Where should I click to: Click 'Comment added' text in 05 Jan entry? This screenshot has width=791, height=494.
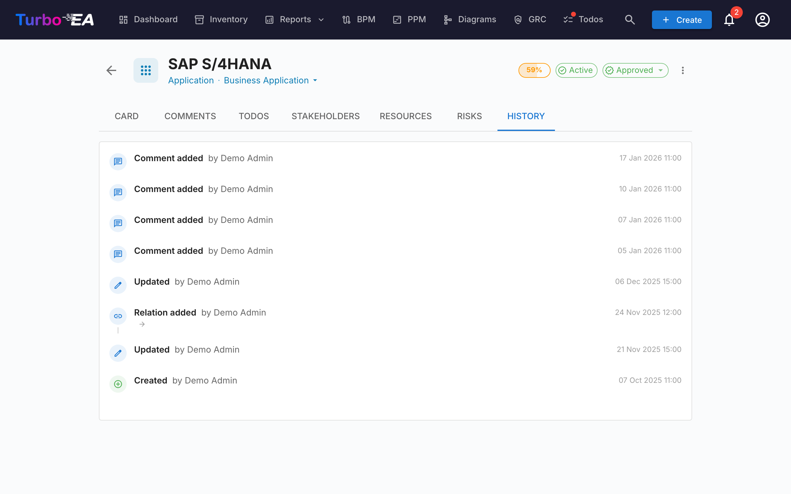coord(168,251)
